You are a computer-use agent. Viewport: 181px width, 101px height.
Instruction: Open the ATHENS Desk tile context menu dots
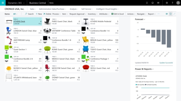[x=40, y=19]
